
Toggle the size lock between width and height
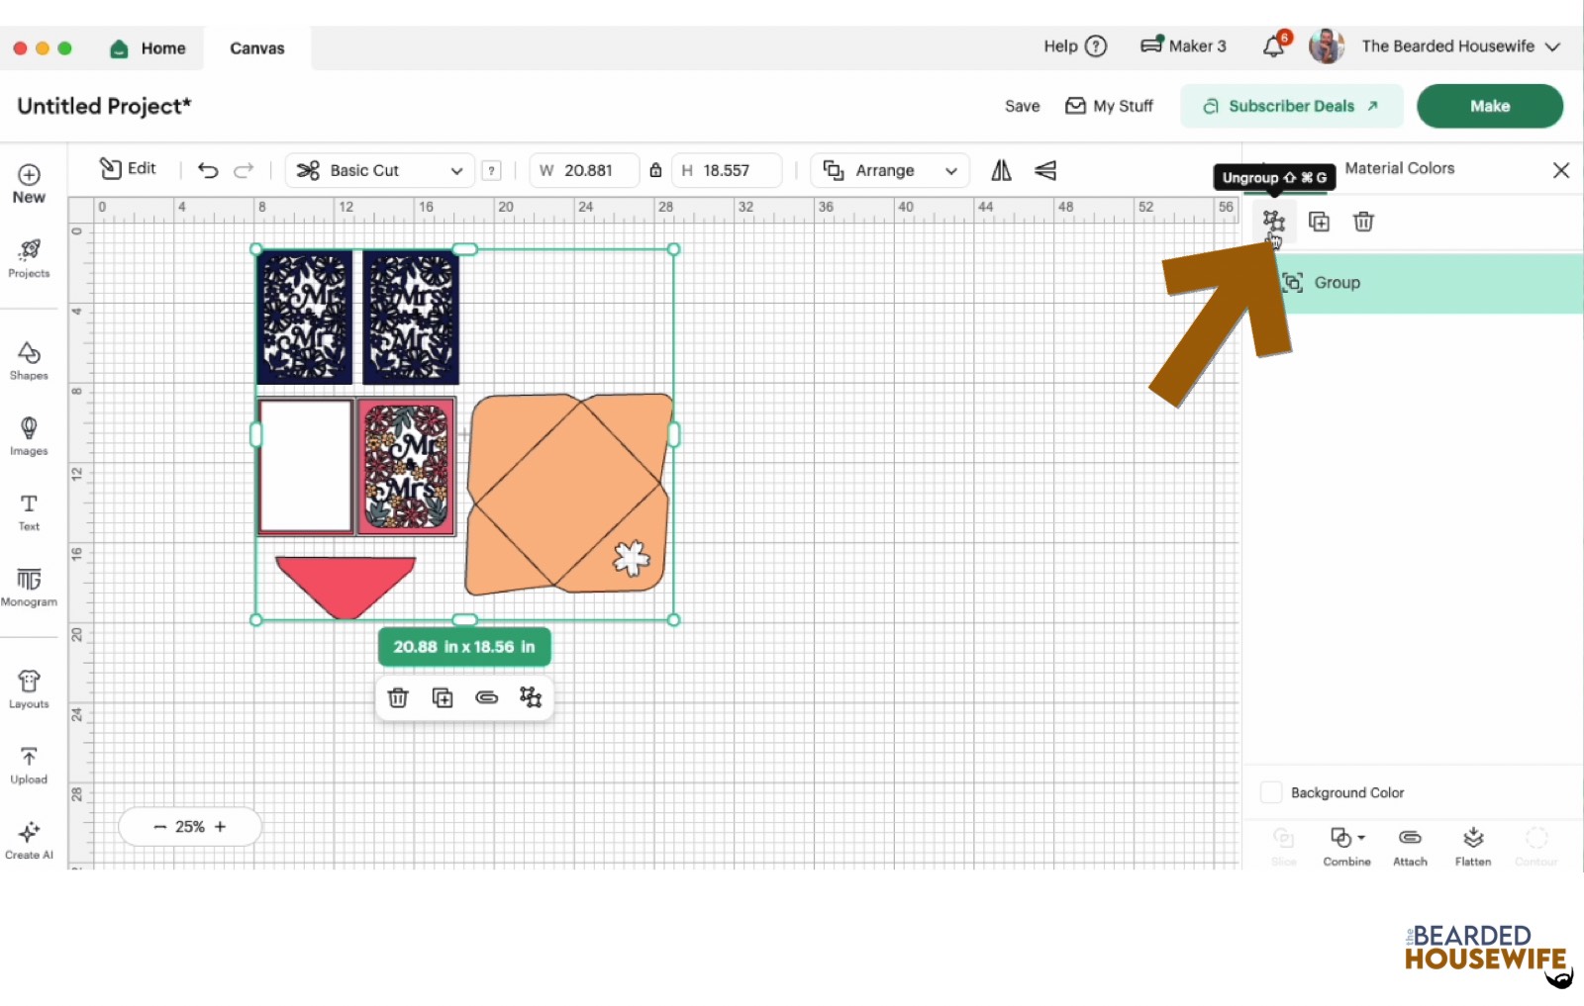tap(655, 170)
